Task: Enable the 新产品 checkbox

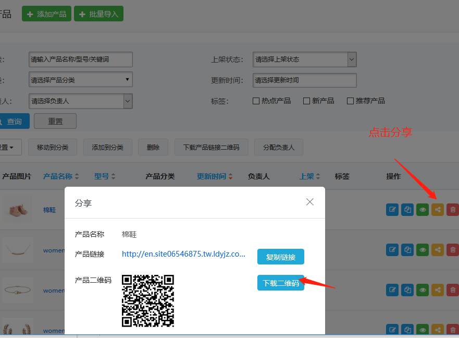Action: [x=306, y=101]
